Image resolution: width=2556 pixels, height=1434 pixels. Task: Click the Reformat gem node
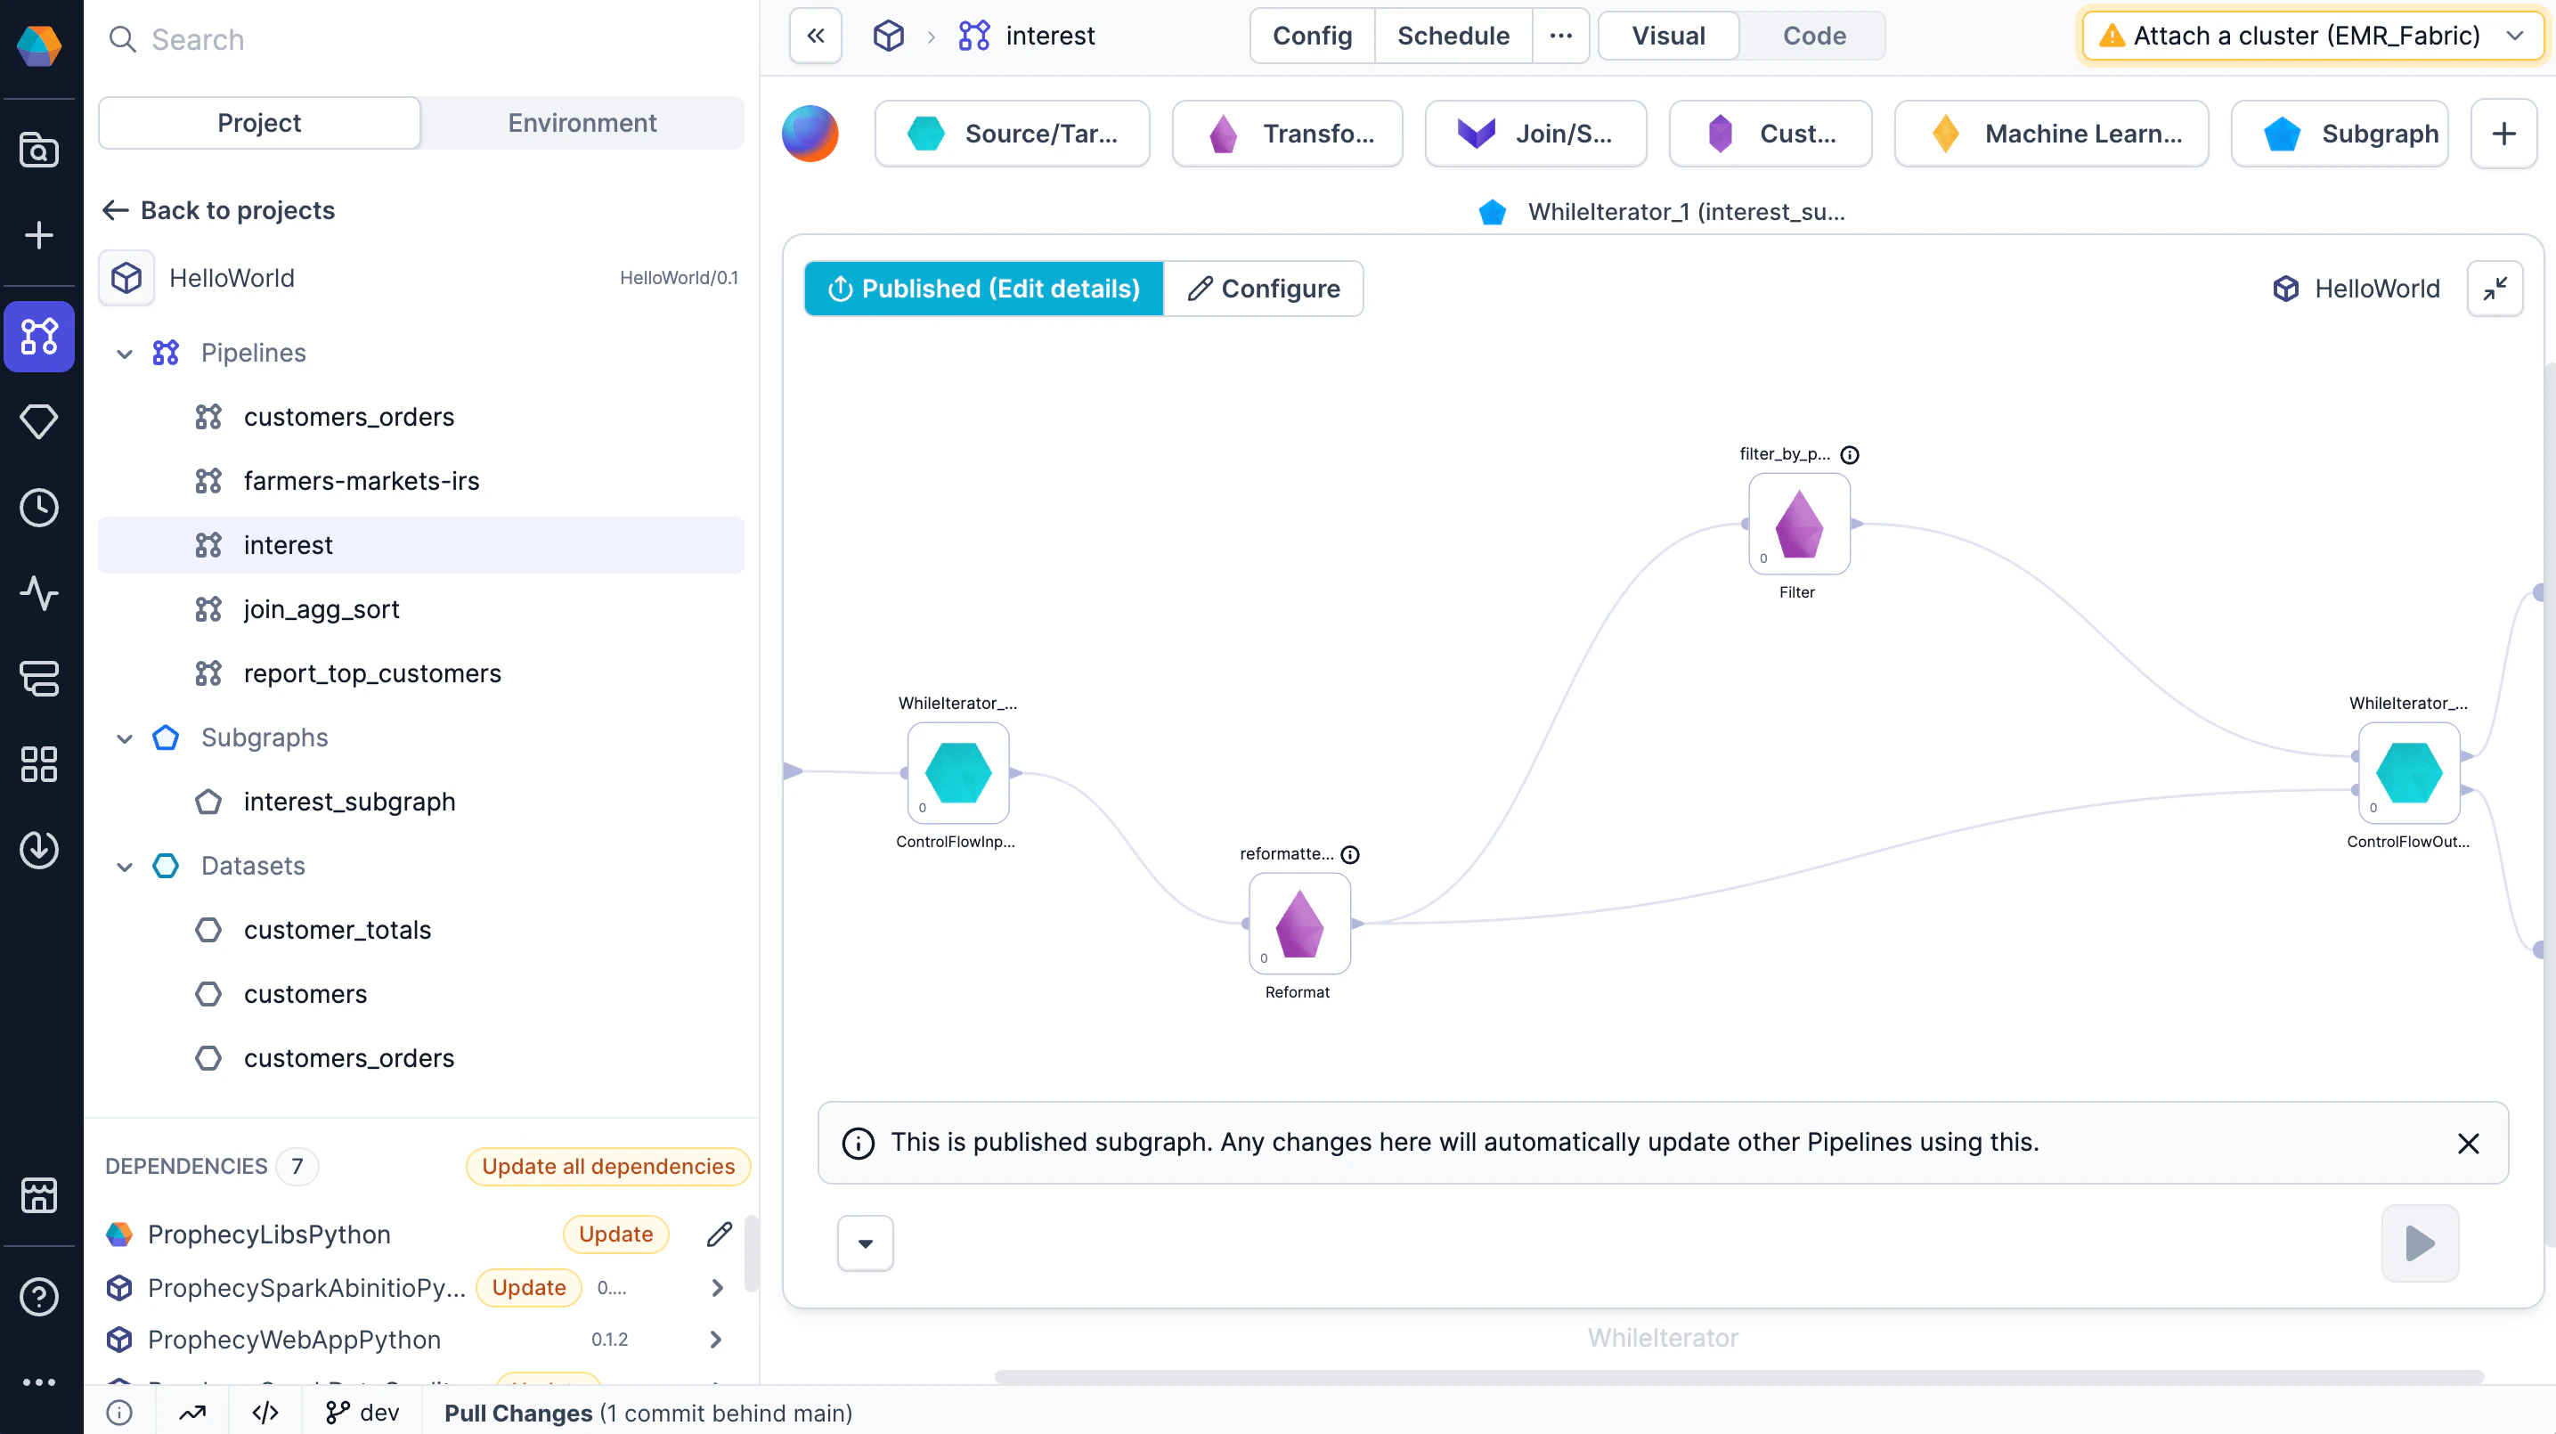coord(1298,924)
